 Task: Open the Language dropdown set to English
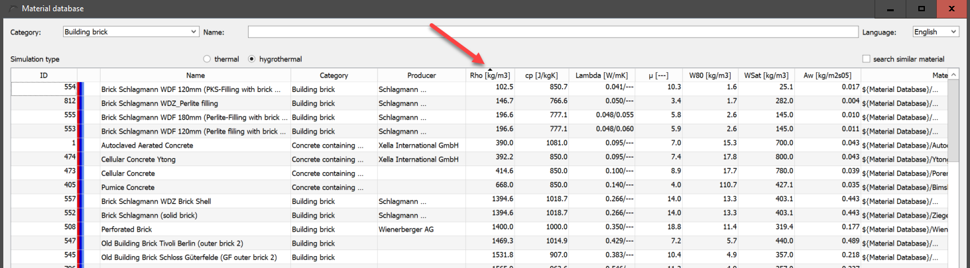pos(936,32)
